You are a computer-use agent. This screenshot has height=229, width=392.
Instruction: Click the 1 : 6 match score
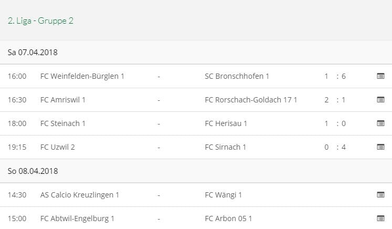tap(335, 76)
